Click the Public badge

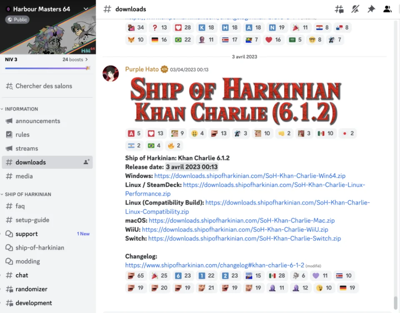(17, 20)
